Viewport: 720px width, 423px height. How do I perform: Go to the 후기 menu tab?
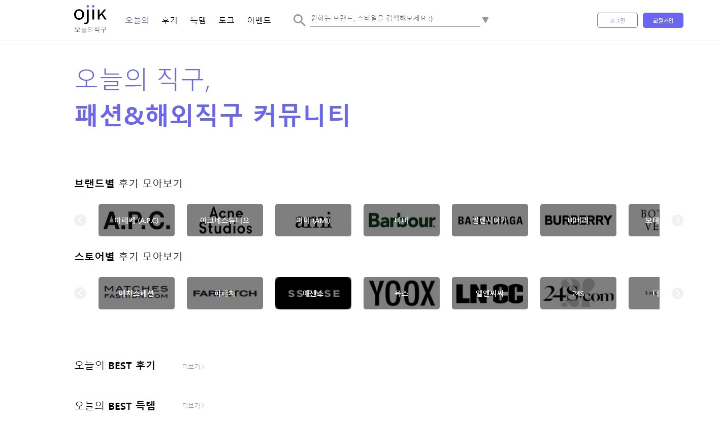click(170, 20)
